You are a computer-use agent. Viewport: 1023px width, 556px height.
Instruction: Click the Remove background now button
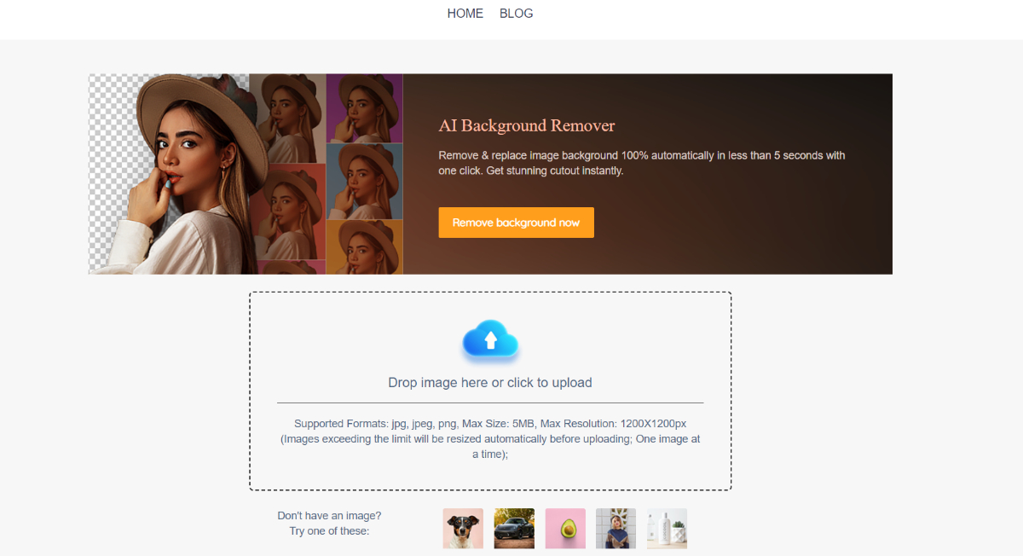click(516, 223)
